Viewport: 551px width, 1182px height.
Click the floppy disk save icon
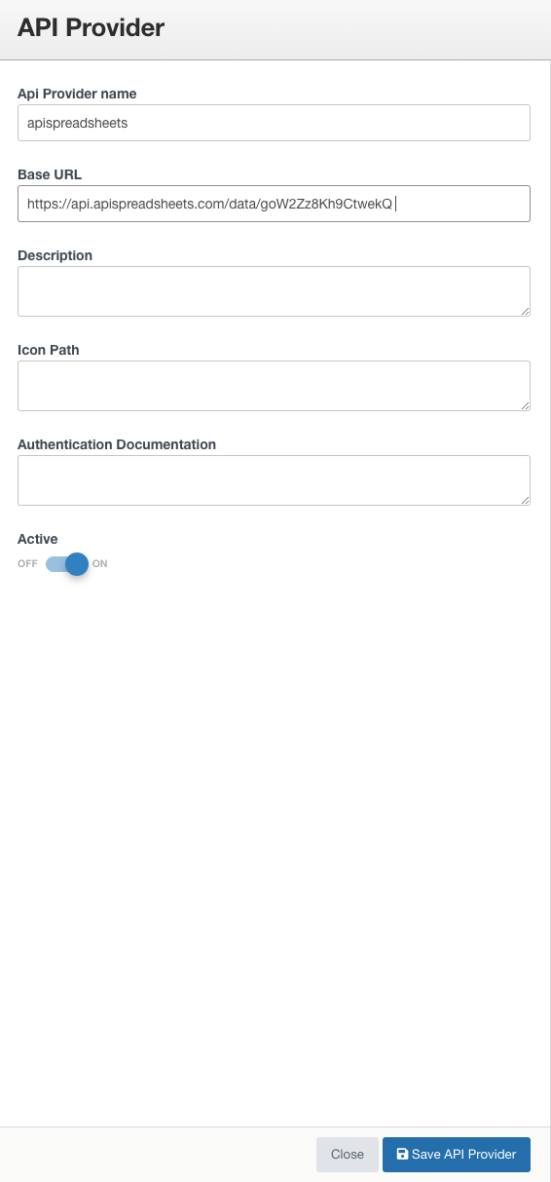[x=402, y=1154]
